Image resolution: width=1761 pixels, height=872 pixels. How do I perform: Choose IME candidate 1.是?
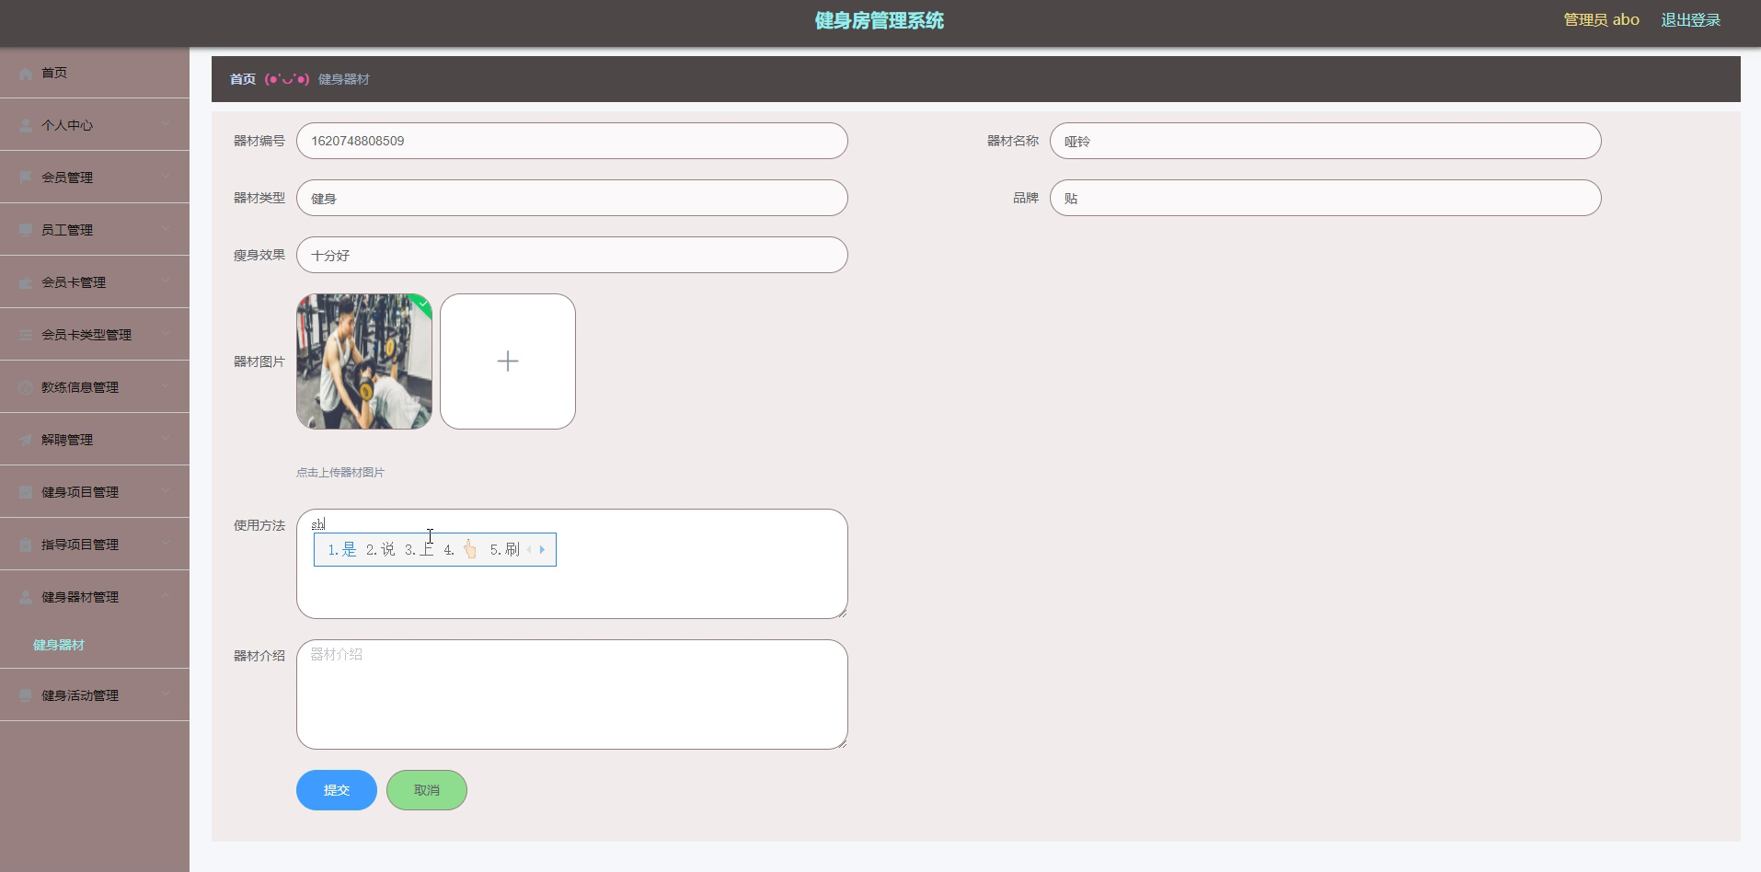click(x=342, y=549)
